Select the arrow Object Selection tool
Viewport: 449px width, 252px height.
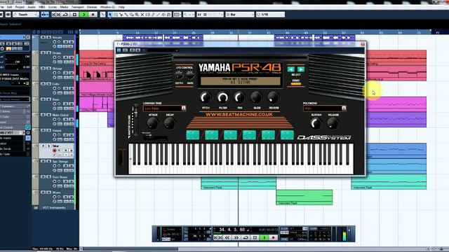110,14
